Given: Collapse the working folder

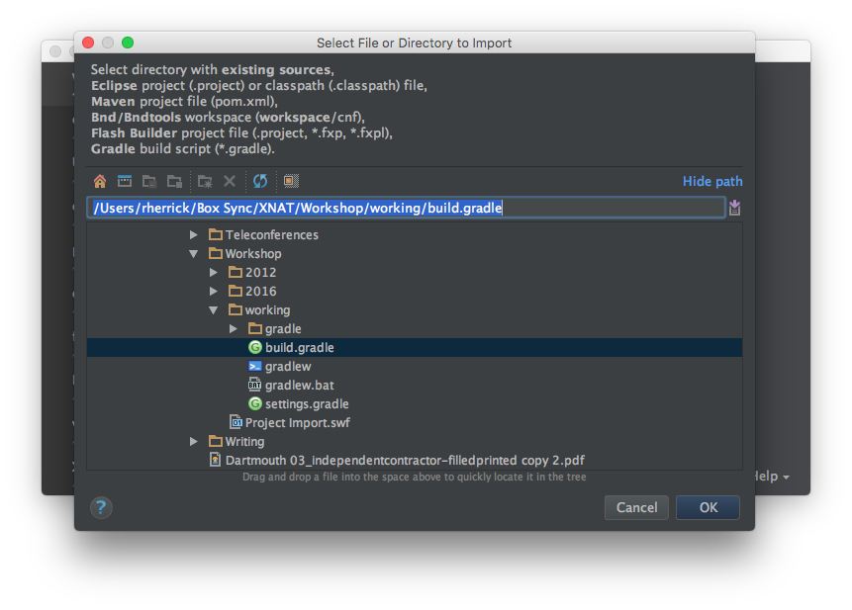Looking at the screenshot, I should pos(214,310).
